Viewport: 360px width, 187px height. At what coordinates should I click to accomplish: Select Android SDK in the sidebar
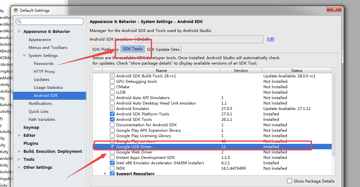(49, 96)
